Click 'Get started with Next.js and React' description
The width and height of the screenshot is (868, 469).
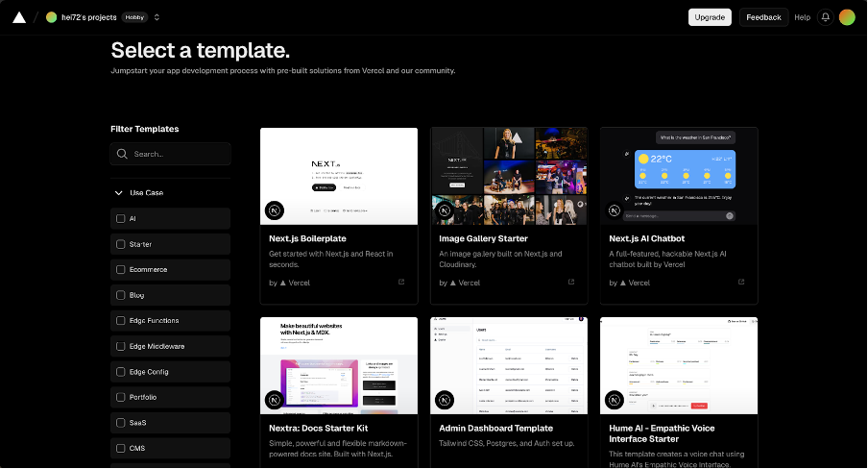point(330,259)
